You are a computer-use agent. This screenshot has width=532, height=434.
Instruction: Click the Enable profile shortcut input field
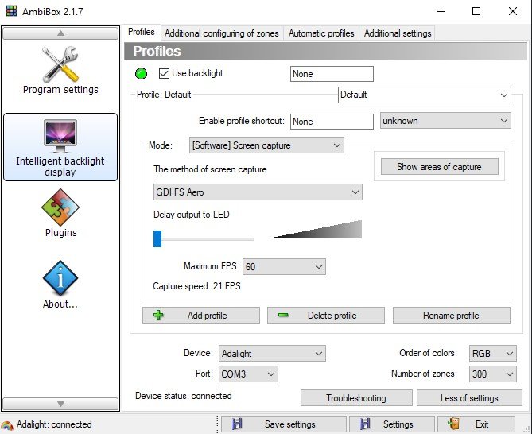point(332,122)
